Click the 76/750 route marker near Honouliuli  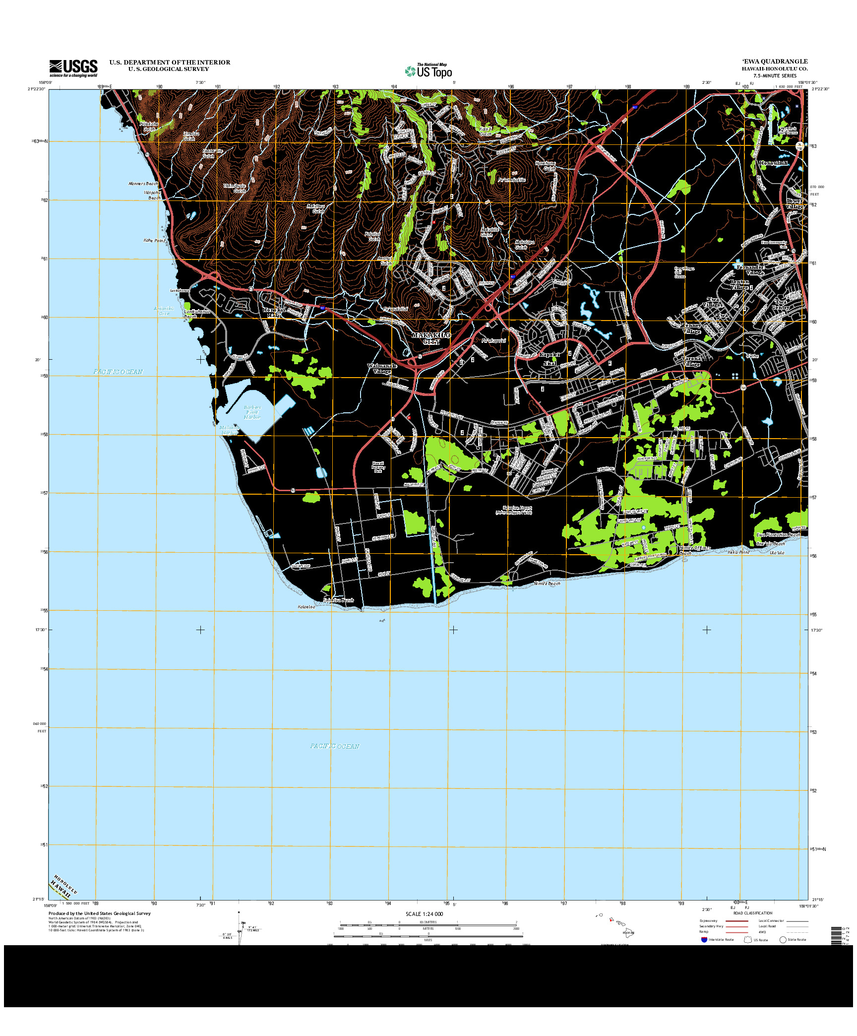coord(799,145)
